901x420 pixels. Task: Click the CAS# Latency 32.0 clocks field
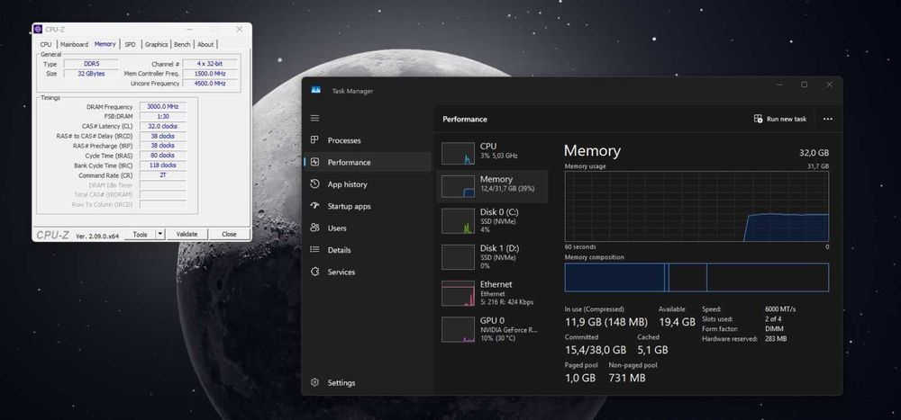click(162, 126)
